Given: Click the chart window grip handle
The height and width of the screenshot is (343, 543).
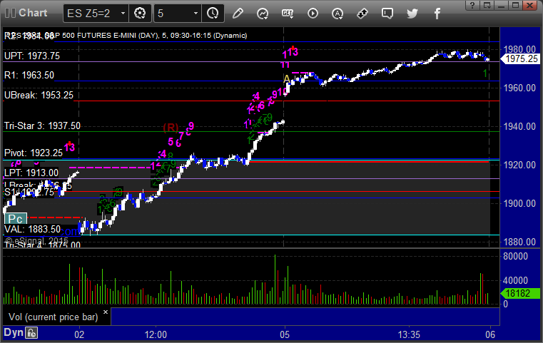Looking at the screenshot, I should pyautogui.click(x=11, y=13).
